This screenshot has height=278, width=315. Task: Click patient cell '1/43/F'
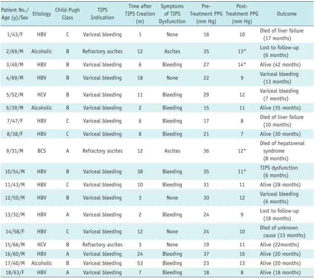(x=15, y=34)
